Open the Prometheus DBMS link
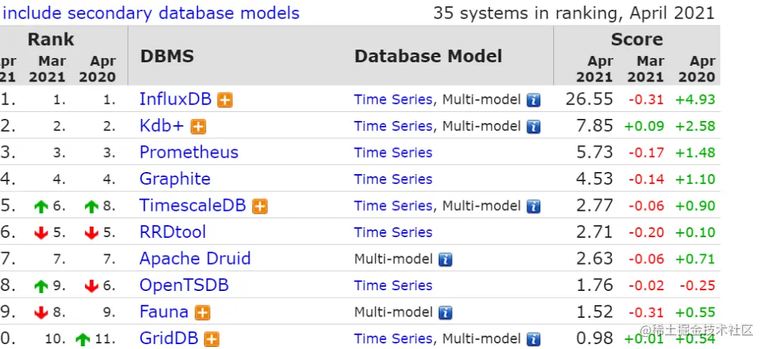The height and width of the screenshot is (349, 765). 188,152
